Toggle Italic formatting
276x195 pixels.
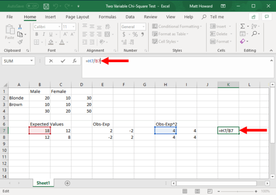click(x=44, y=34)
